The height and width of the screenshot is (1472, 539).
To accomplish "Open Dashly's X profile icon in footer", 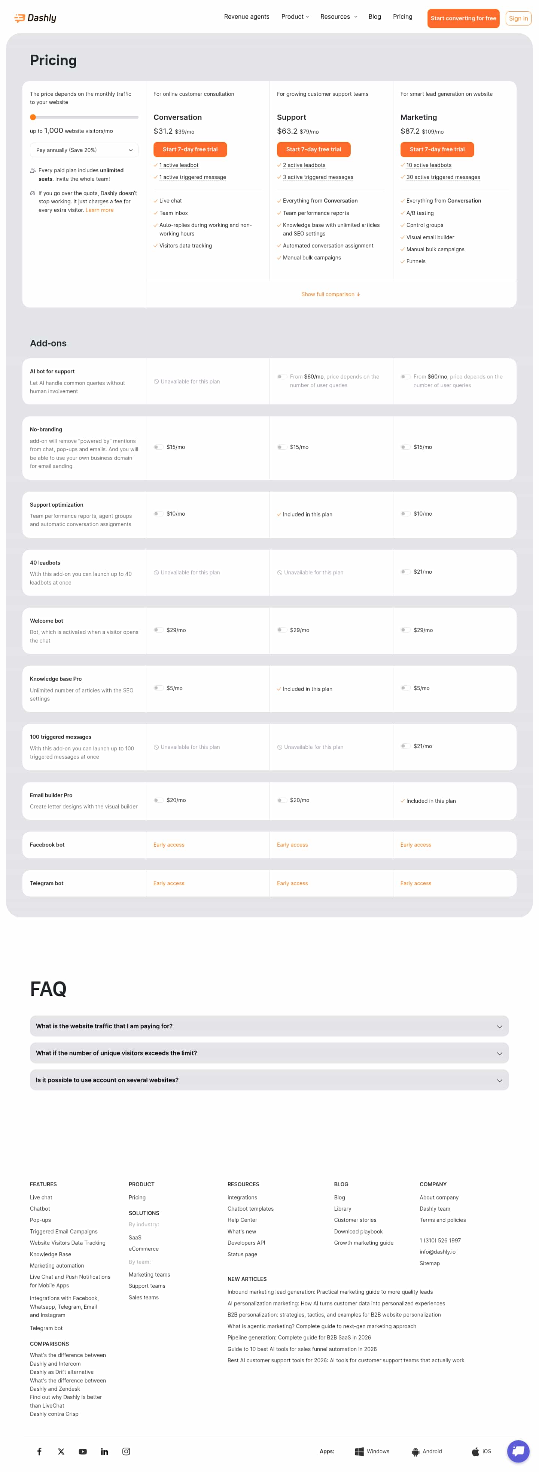I will 61,1451.
